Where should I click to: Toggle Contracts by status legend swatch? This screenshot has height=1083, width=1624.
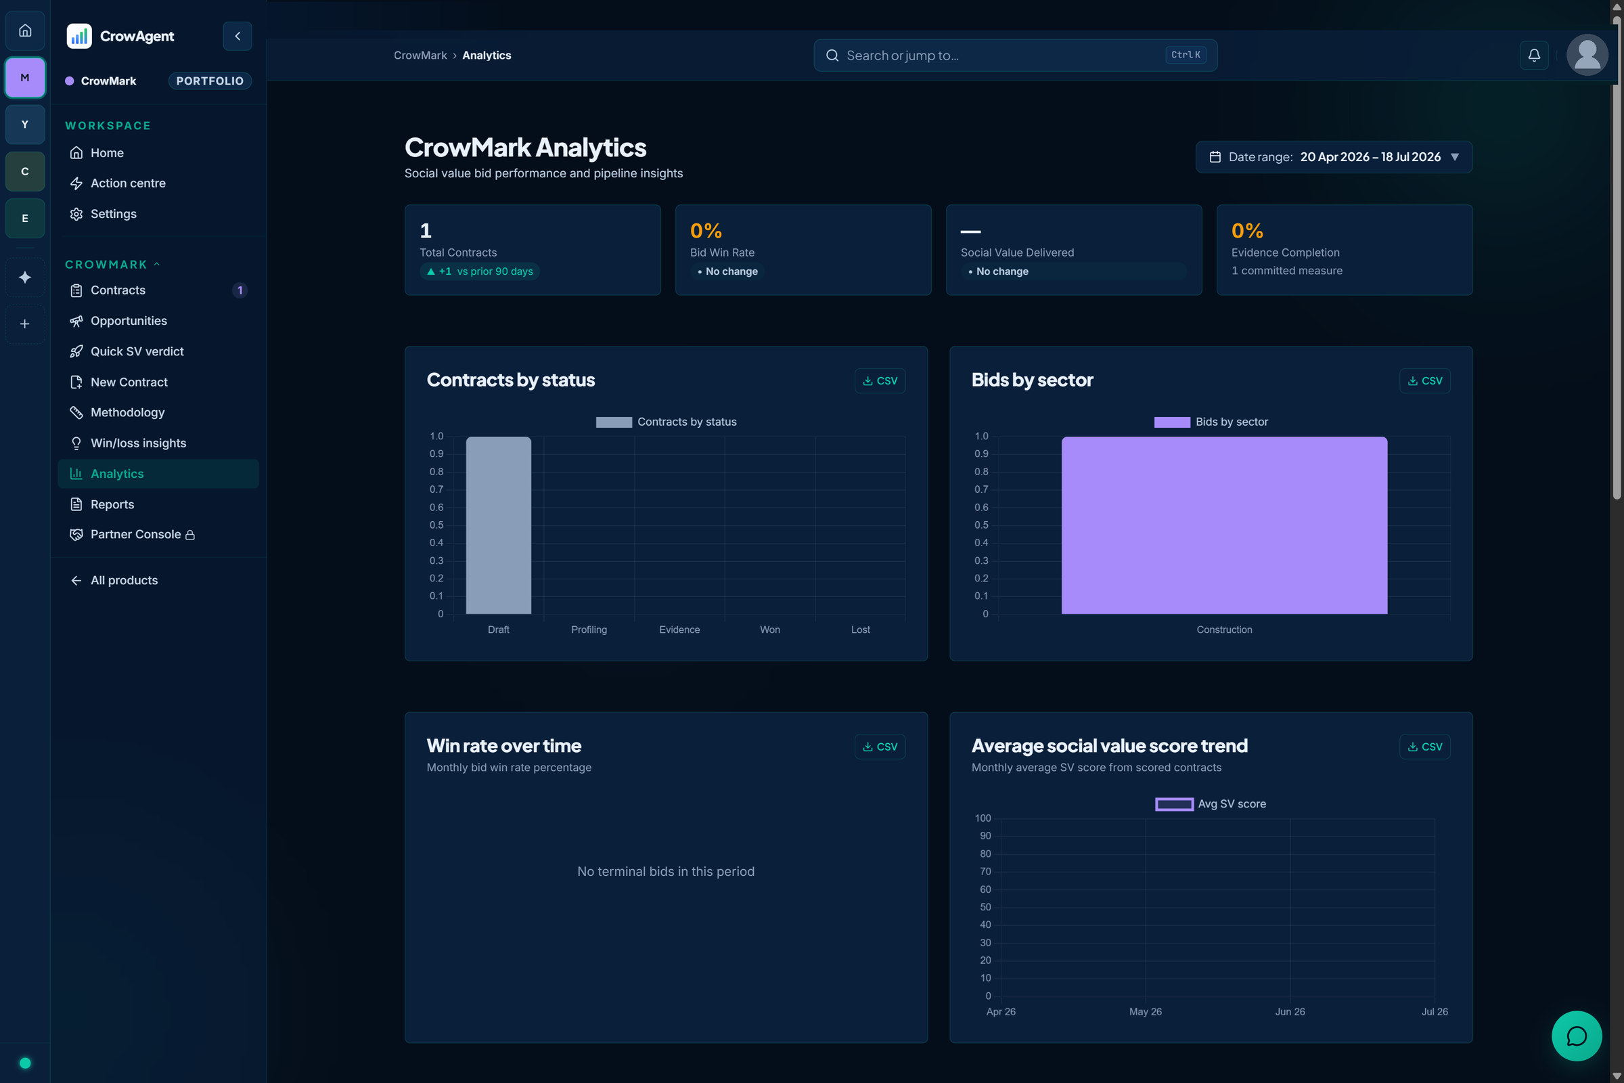[614, 422]
